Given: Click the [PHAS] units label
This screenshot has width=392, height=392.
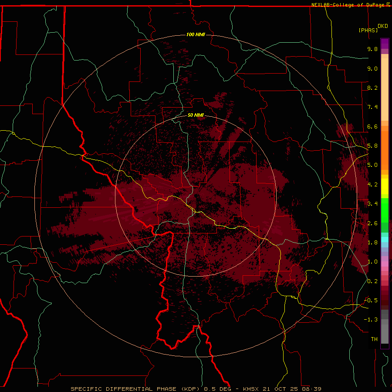Looking at the screenshot, I should tap(368, 30).
